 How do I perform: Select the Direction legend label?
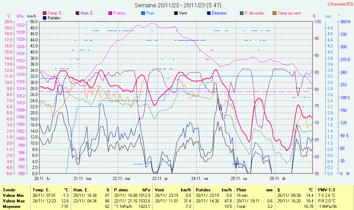[x=219, y=13]
